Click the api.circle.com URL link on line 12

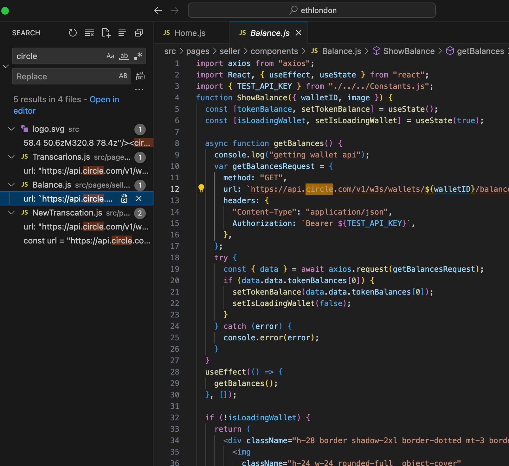click(380, 189)
